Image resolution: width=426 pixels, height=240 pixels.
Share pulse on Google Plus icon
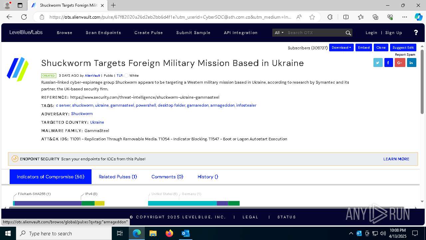click(x=400, y=62)
